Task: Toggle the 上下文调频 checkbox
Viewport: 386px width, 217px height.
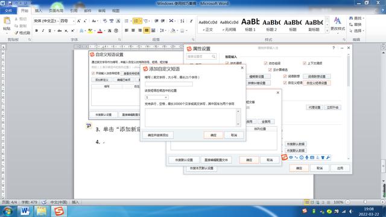Action: (304, 63)
